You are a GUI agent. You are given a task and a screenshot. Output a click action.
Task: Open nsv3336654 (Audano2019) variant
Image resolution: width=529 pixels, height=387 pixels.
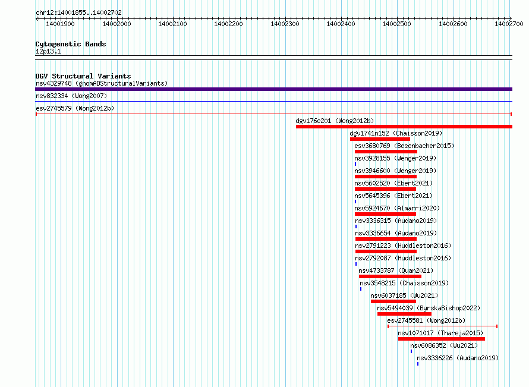[x=396, y=233]
